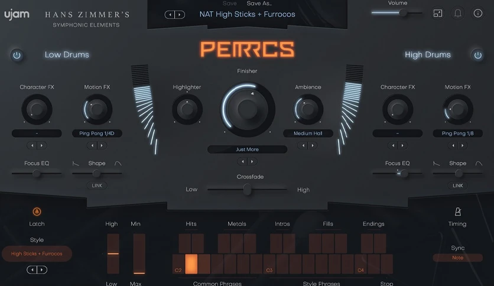The image size is (494, 286).
Task: Open Low Drums Character FX preset field
Action: pyautogui.click(x=37, y=133)
